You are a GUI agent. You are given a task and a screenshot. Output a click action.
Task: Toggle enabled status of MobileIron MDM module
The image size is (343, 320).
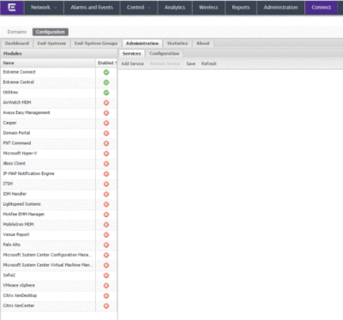(106, 225)
